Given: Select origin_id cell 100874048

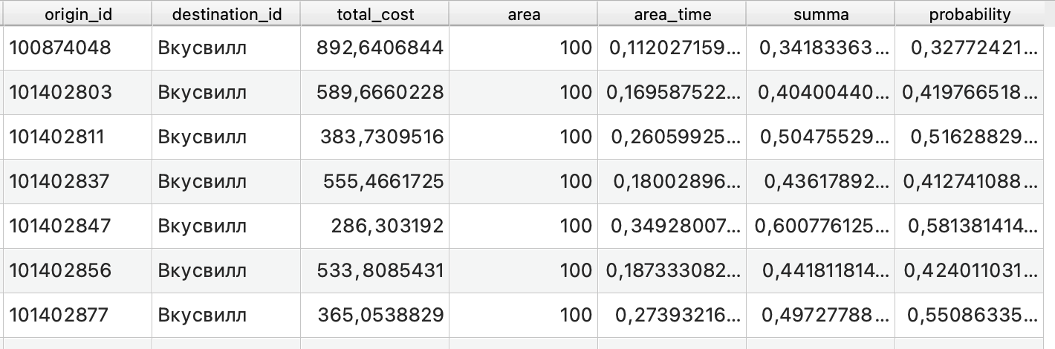Looking at the screenshot, I should 78,48.
